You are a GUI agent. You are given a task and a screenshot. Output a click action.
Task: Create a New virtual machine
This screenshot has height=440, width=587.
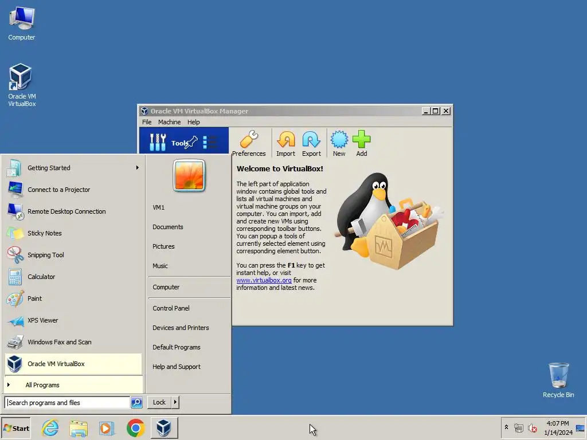tap(339, 143)
